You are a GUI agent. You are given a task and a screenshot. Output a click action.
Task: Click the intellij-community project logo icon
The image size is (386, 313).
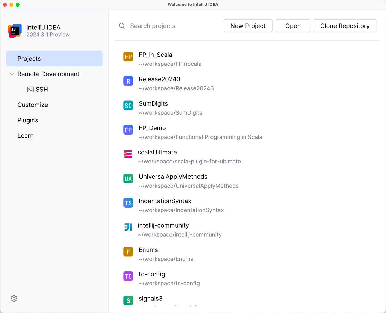coord(128,227)
